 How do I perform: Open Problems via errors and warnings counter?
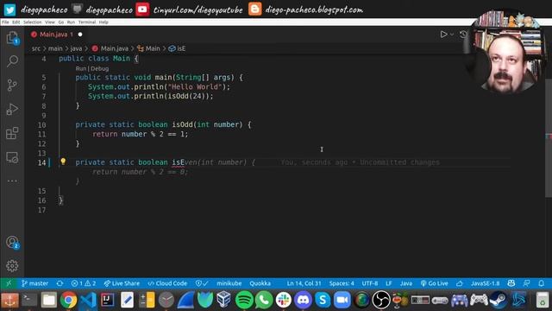point(84,283)
